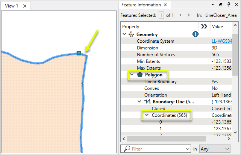Click the green vertex marker on map
The height and width of the screenshot is (155, 241).
pyautogui.click(x=79, y=53)
